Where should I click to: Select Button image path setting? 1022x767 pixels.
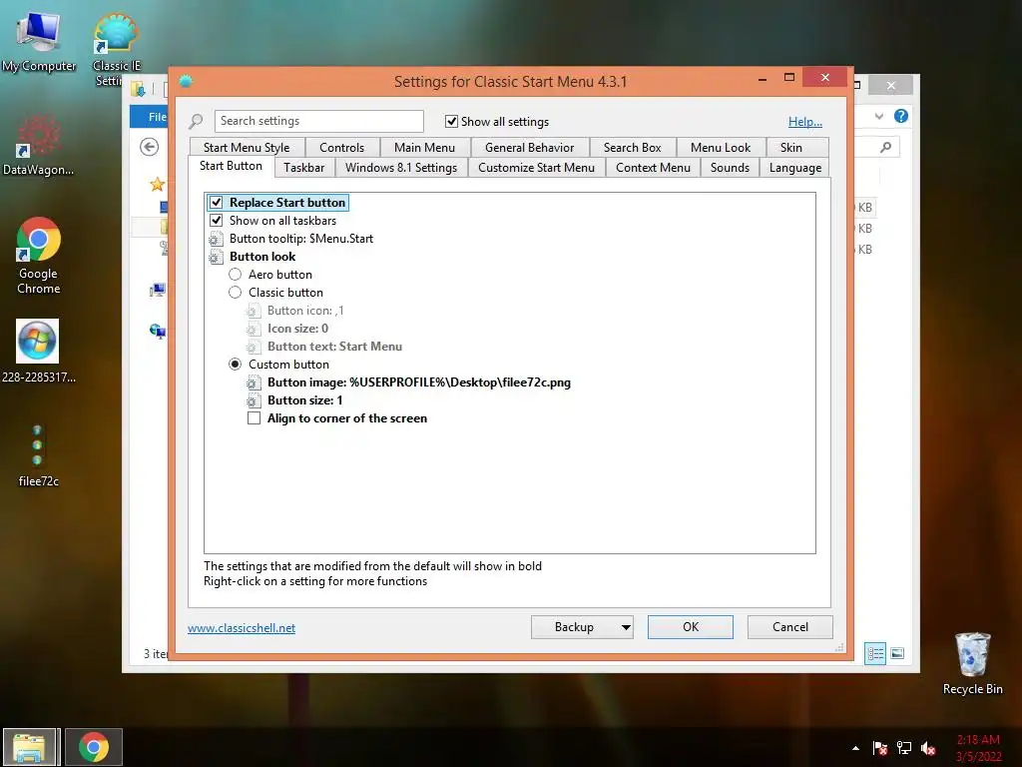point(418,383)
